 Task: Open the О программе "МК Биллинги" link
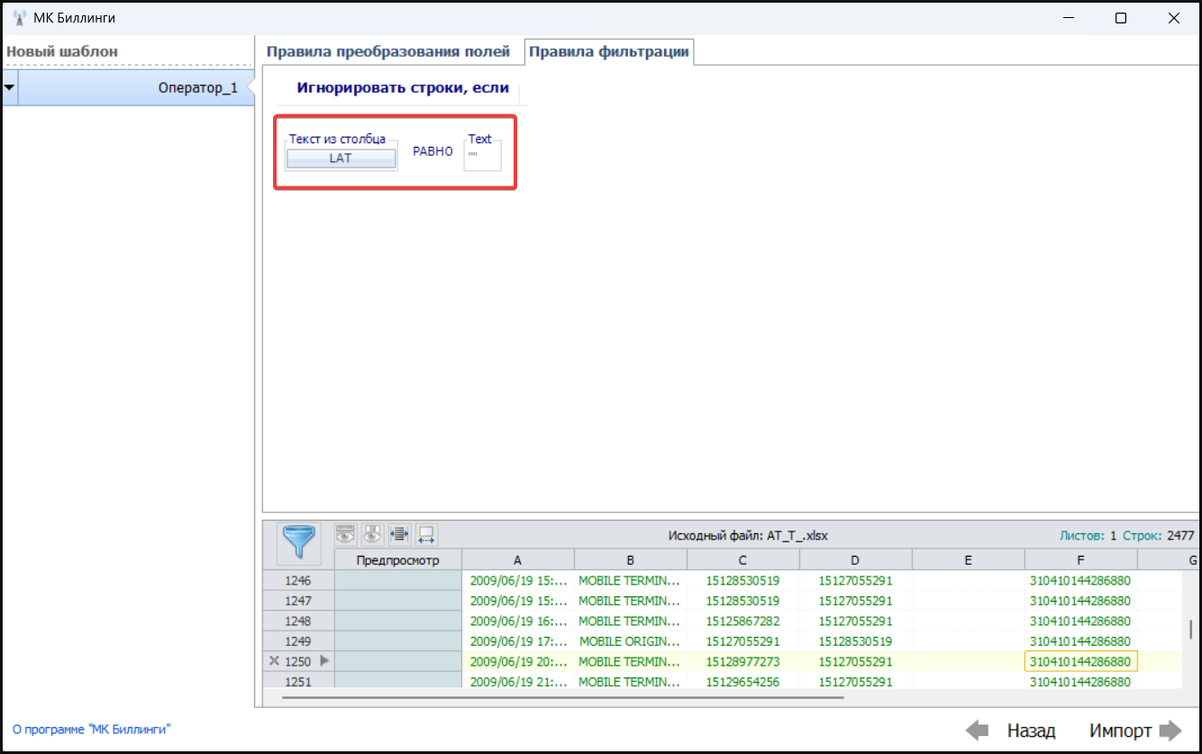(x=92, y=729)
